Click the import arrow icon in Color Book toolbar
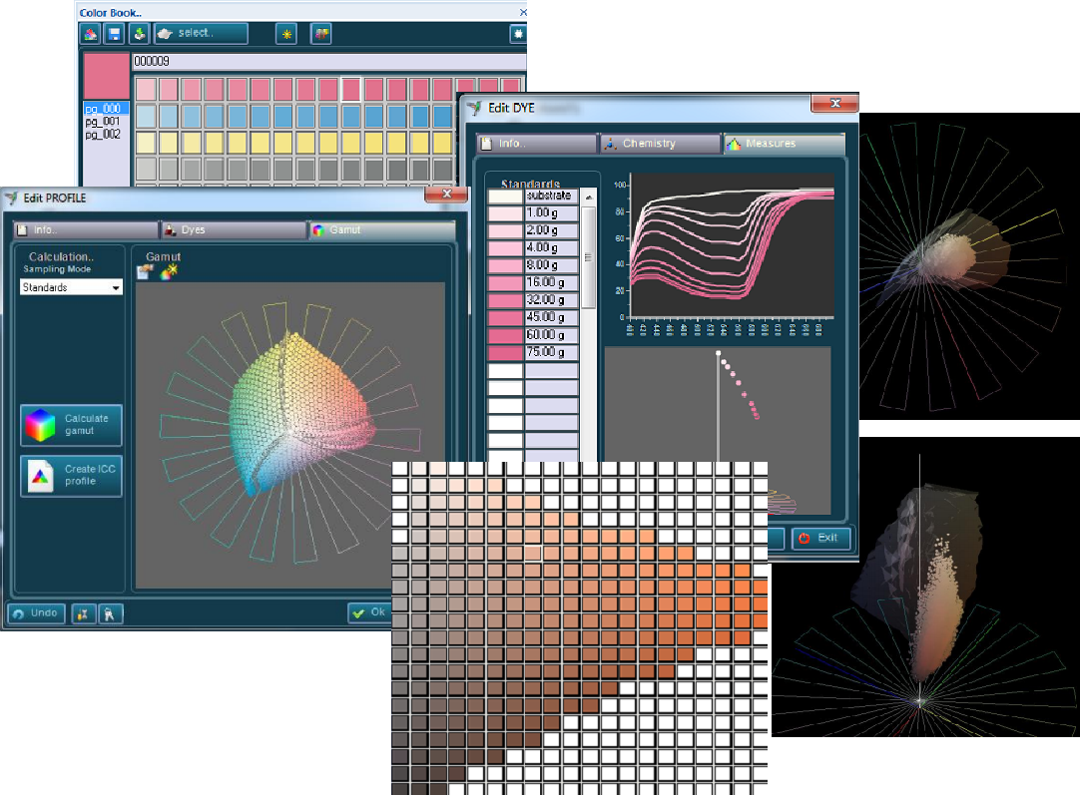Screen dimensions: 1080x795 pos(139,33)
